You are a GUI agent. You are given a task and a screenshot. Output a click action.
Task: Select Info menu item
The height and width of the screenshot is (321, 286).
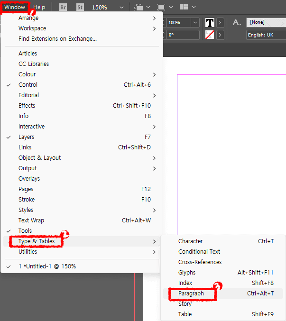tap(82, 116)
